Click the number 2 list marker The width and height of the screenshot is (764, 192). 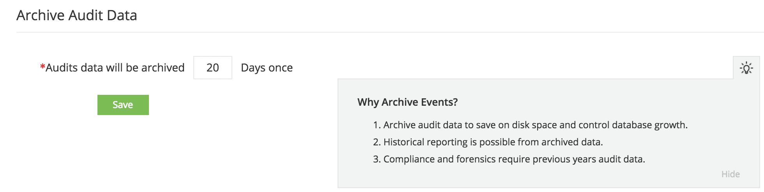pyautogui.click(x=376, y=142)
